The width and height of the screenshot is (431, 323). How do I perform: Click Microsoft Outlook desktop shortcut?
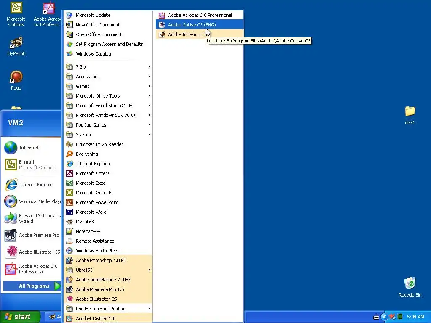tap(16, 14)
